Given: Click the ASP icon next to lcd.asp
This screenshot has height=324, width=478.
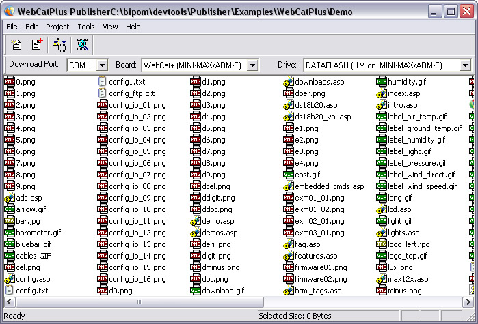Looking at the screenshot, I should (382, 209).
